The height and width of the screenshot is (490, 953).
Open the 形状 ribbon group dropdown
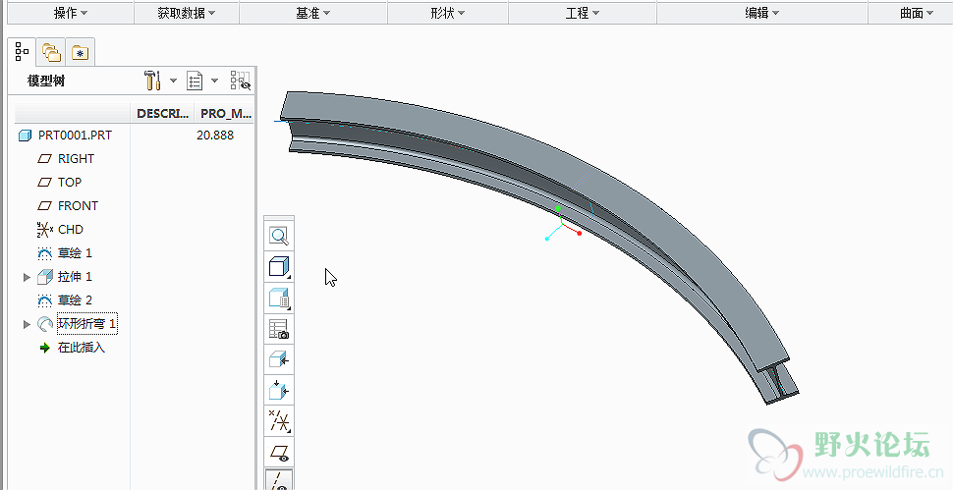point(447,13)
